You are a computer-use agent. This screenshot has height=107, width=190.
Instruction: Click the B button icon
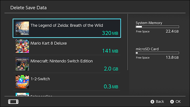[x=152, y=102]
